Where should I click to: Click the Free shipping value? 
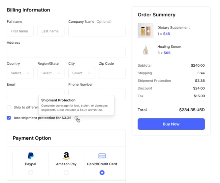pyautogui.click(x=201, y=73)
